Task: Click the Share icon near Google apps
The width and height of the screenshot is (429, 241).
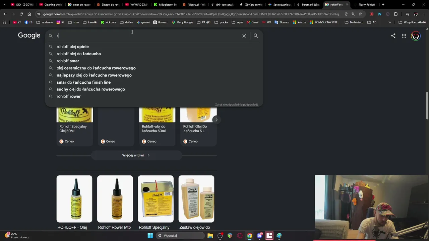Action: 393,36
